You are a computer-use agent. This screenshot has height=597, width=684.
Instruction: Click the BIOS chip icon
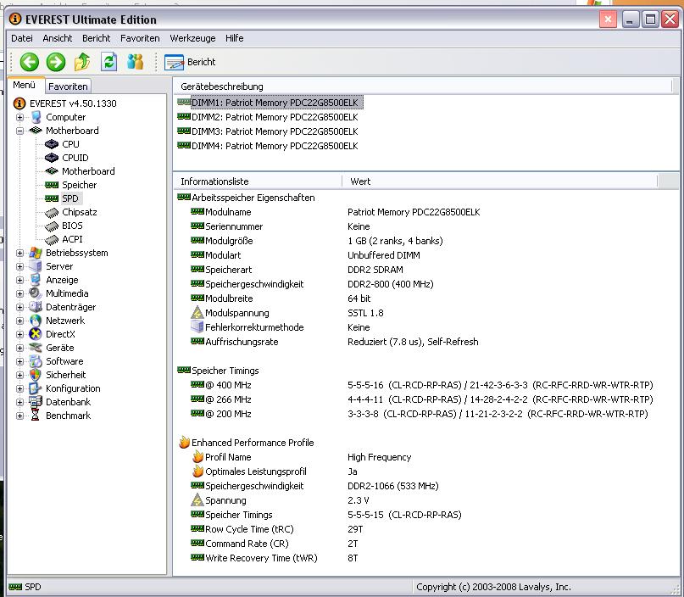tap(52, 226)
